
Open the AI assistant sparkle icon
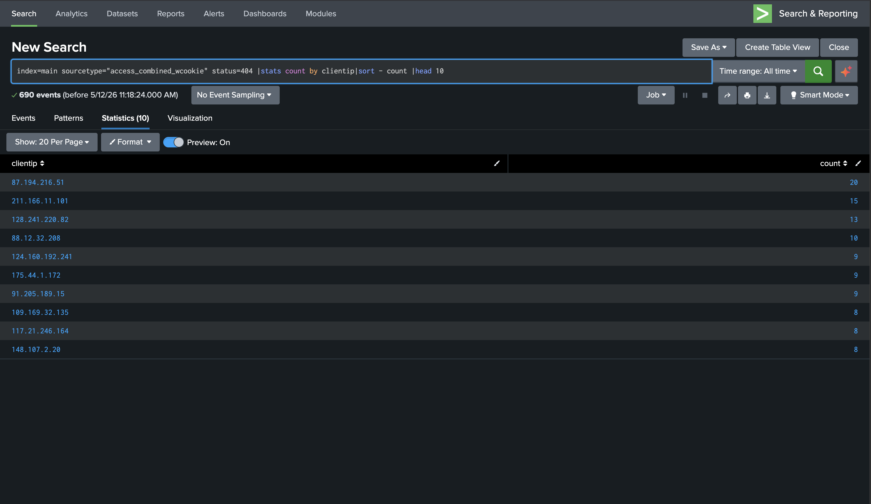coord(846,71)
